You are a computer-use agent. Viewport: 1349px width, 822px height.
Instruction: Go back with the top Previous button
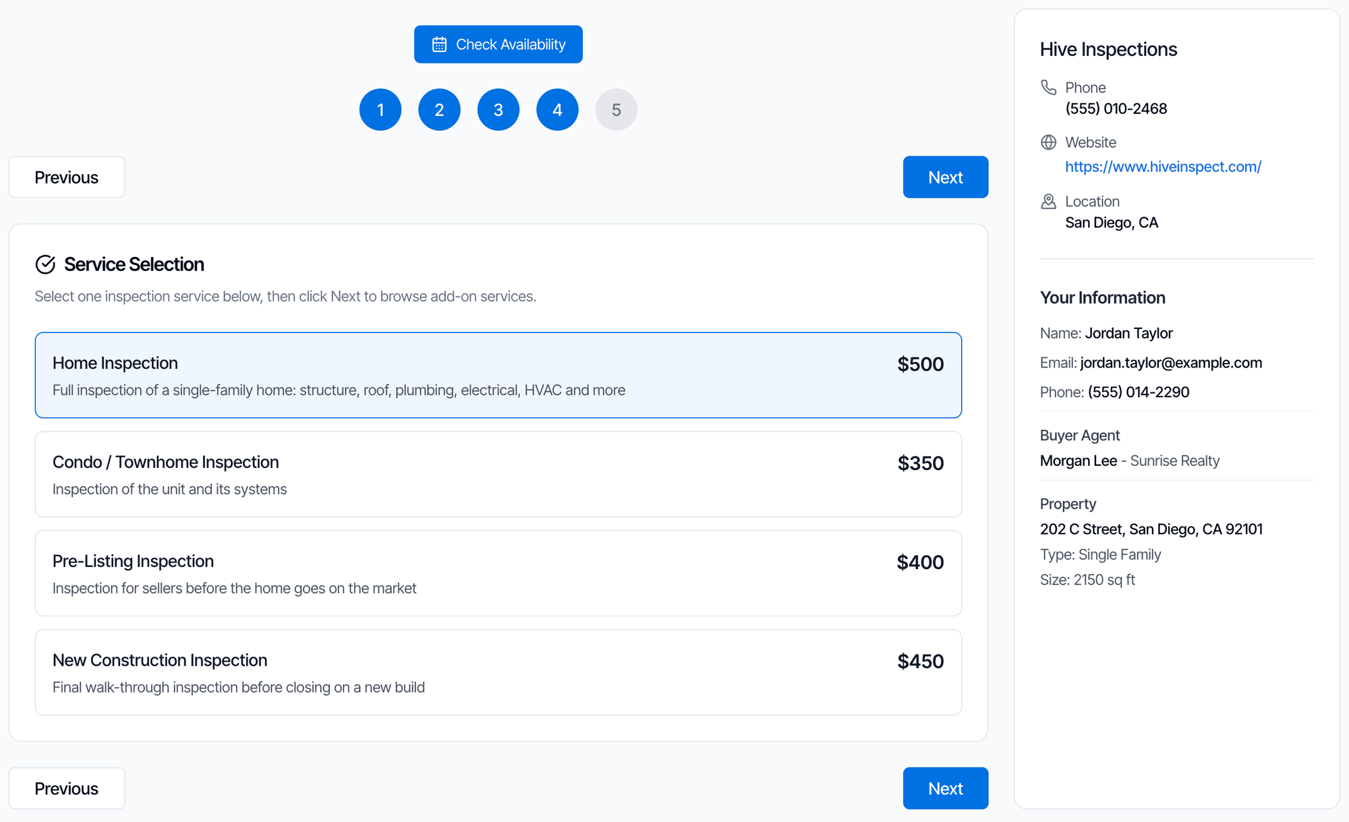[67, 177]
